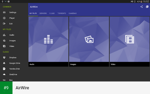Click the Audio bars icon in sidebar
Viewport: 150px width, 94px height.
coord(4,35)
